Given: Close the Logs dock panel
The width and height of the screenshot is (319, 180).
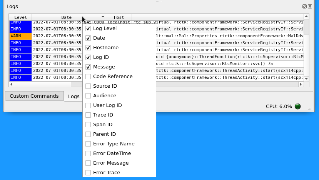Looking at the screenshot, I should point(310,7).
